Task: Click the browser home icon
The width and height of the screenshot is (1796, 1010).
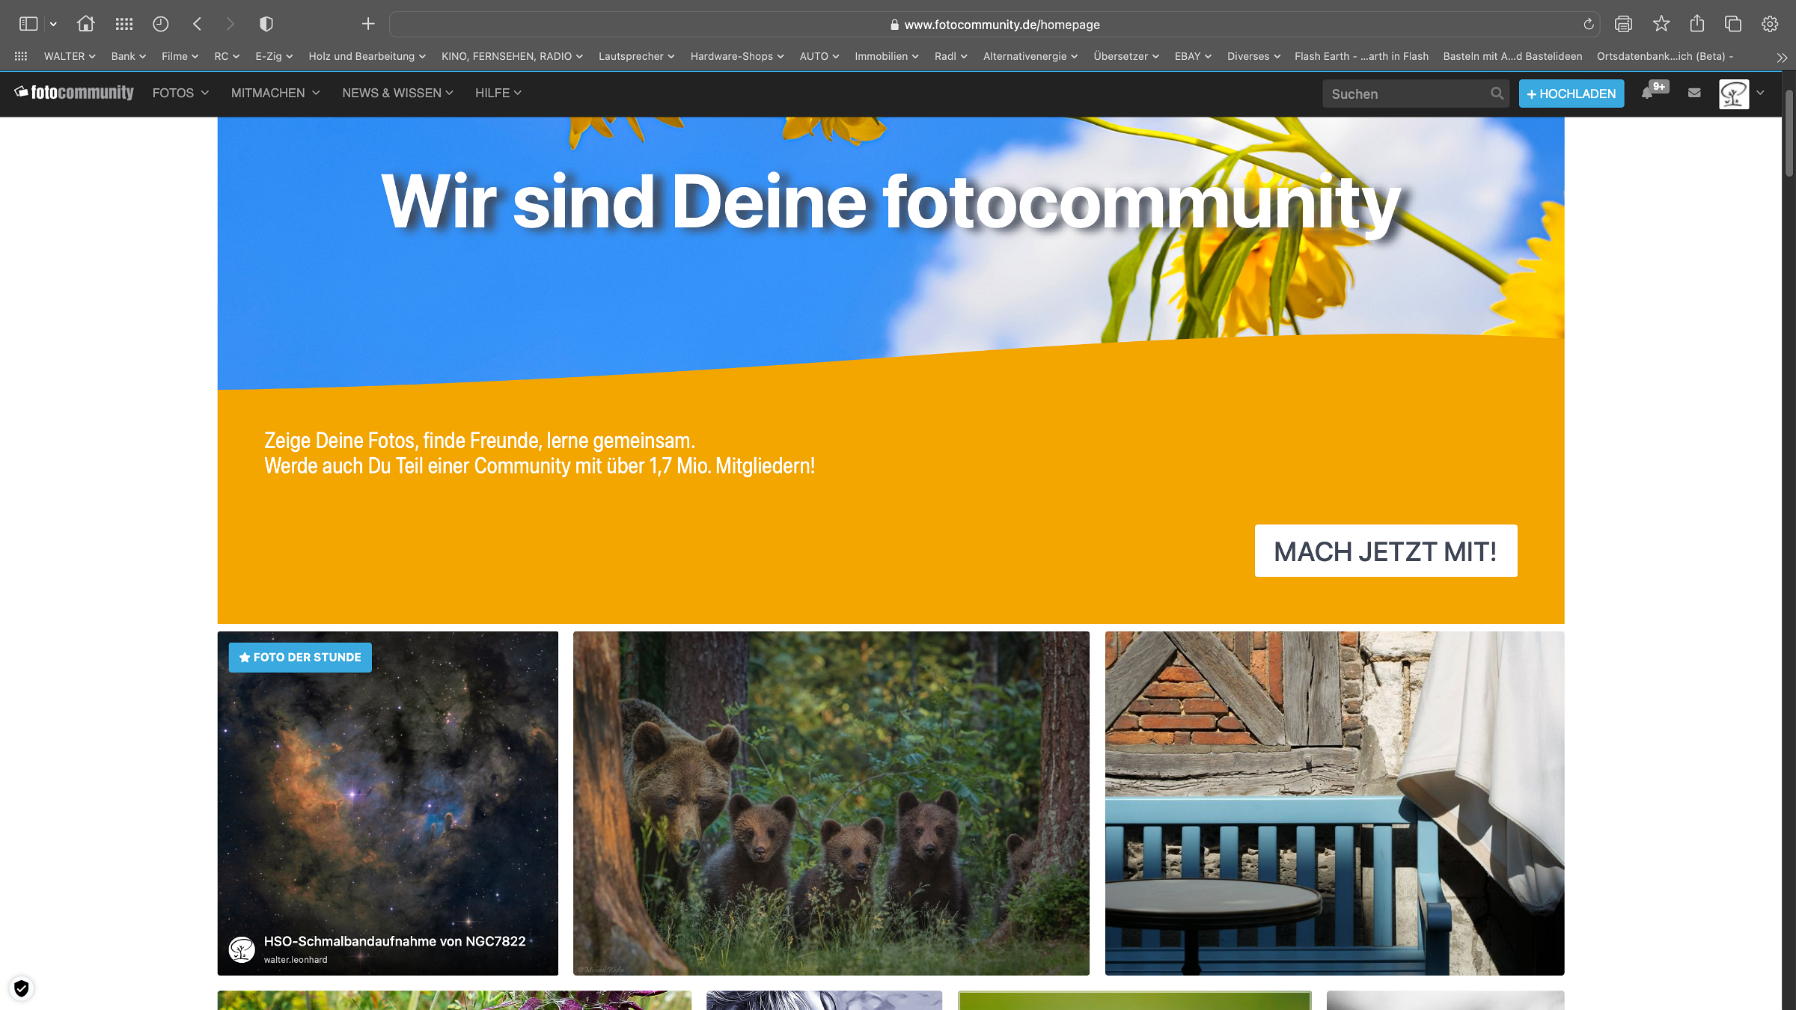Action: (85, 24)
